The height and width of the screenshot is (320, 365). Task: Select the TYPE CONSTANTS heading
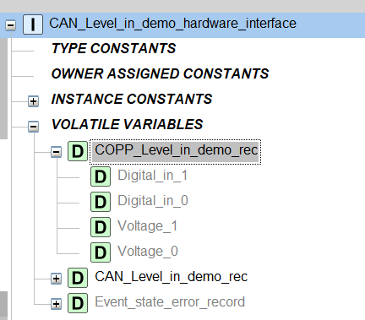pyautogui.click(x=114, y=48)
